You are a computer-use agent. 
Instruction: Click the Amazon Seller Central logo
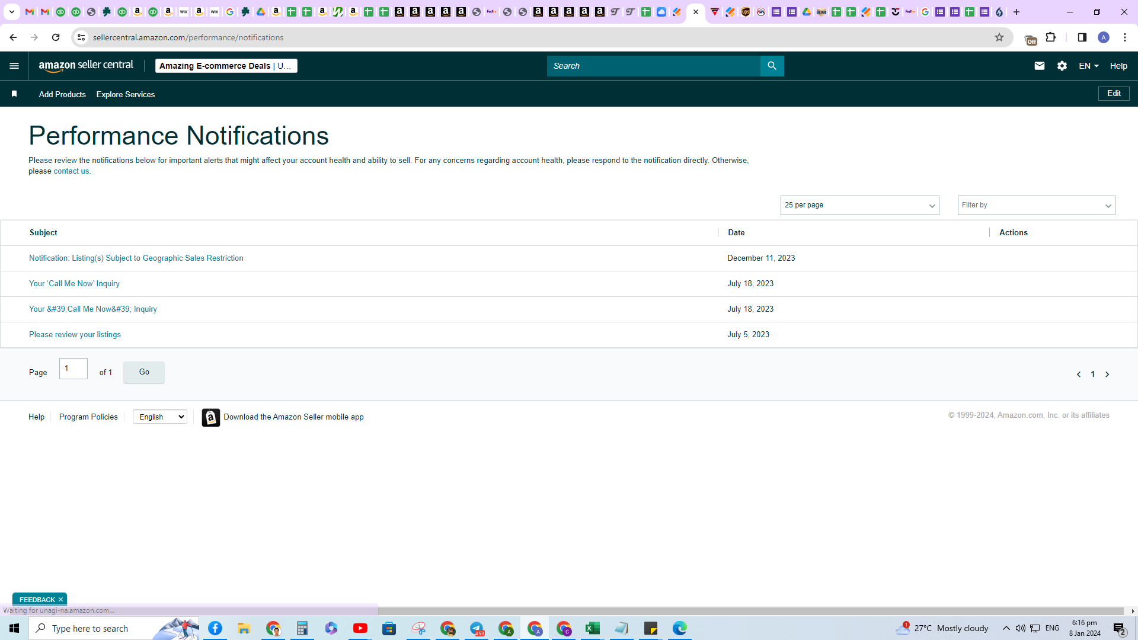[86, 66]
